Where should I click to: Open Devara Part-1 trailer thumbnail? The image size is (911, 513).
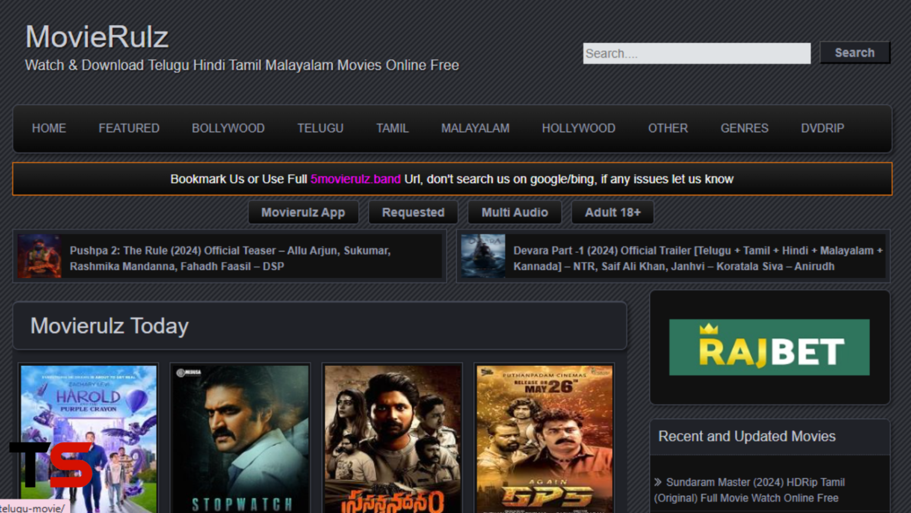[x=483, y=256]
